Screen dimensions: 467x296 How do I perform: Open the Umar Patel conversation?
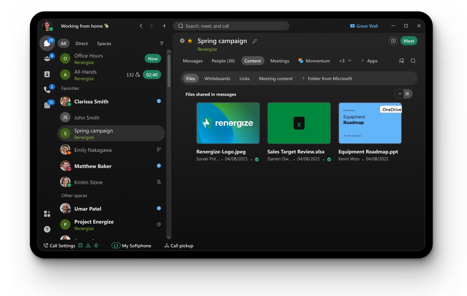pos(111,209)
